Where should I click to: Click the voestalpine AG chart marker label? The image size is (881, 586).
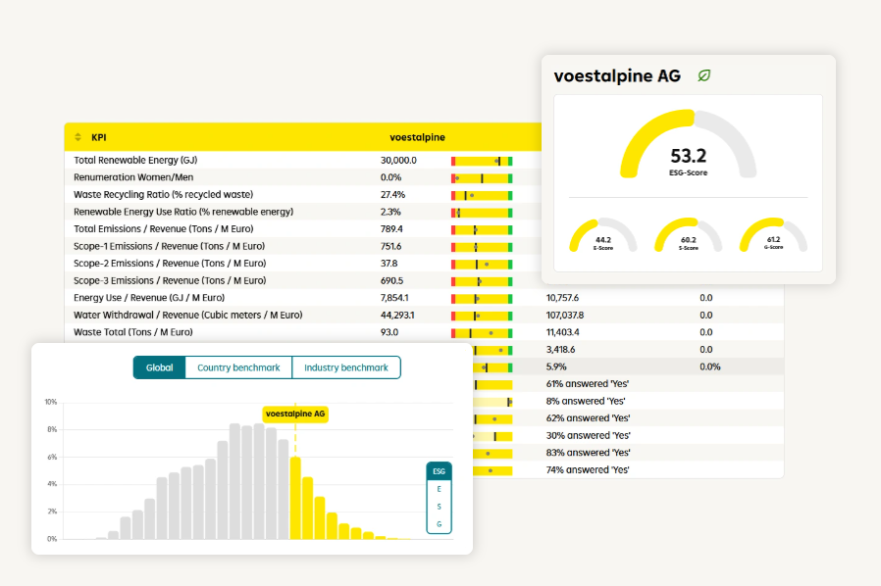[x=295, y=414]
